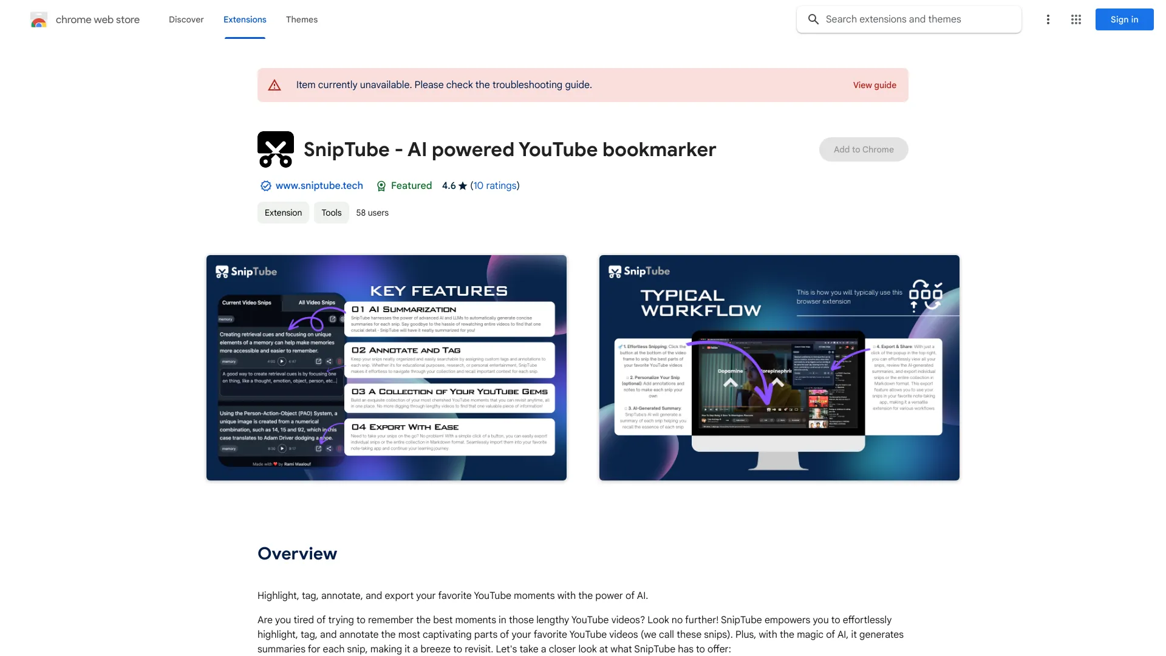
Task: Expand the troubleshooting guide alert
Action: click(874, 85)
